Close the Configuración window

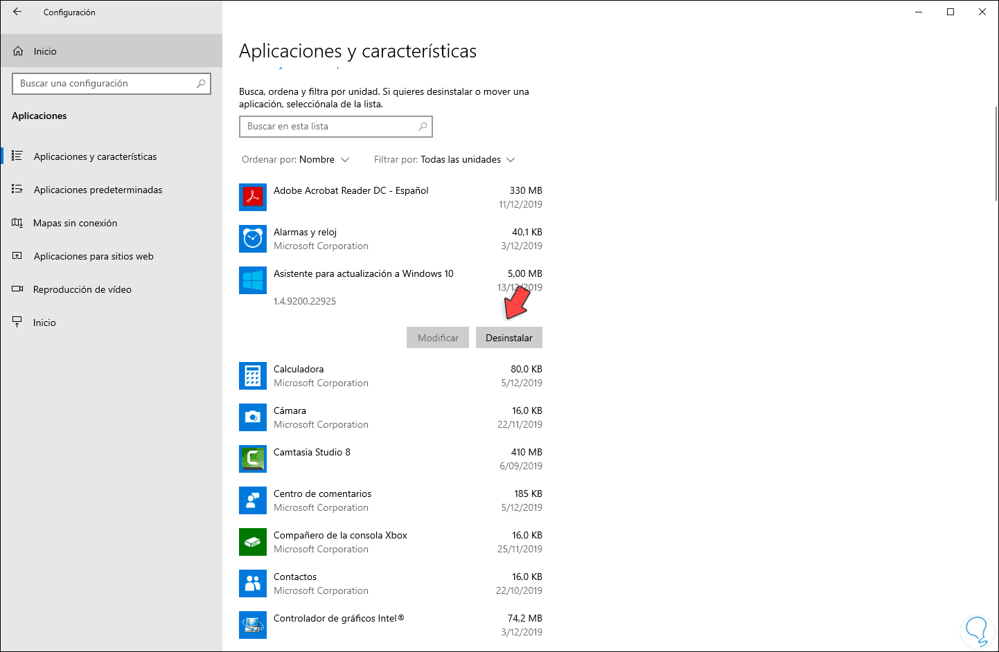point(982,12)
